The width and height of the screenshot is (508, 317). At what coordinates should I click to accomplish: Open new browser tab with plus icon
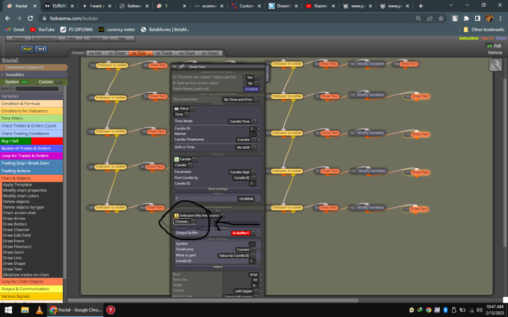click(420, 6)
